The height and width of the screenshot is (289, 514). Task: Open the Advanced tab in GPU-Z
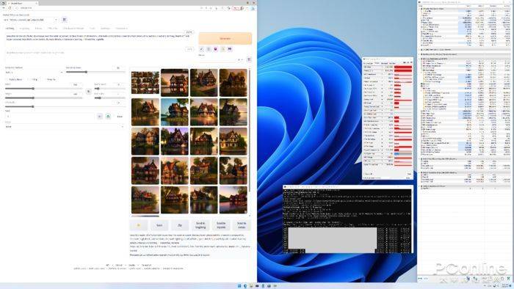click(384, 63)
